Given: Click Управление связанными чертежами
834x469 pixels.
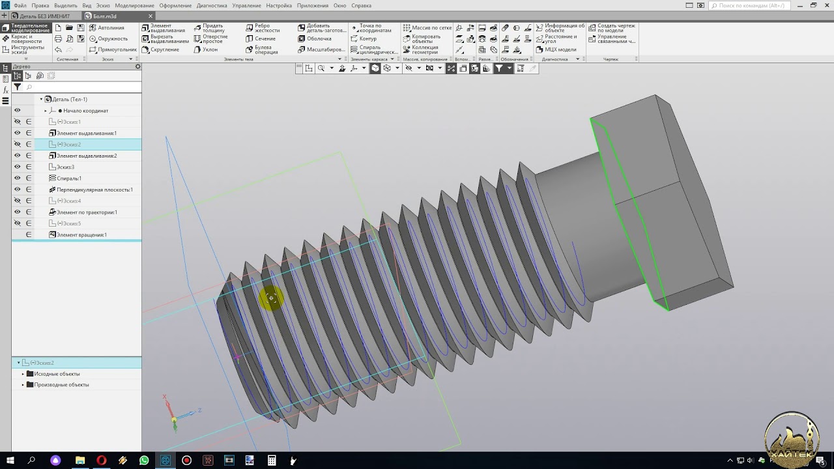Looking at the screenshot, I should click(612, 38).
